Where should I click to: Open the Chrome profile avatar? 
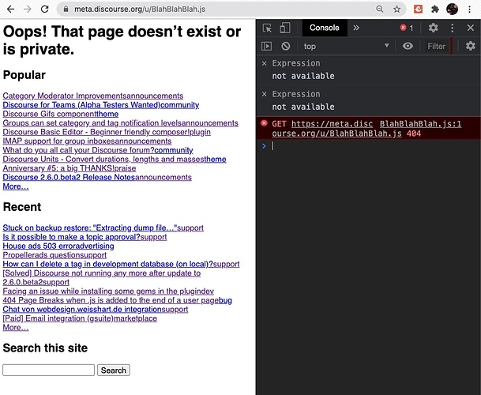(x=452, y=9)
